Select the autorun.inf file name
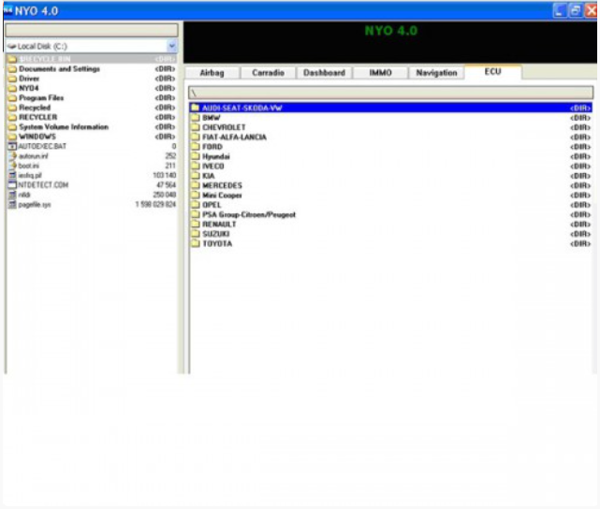Screen dimensions: 600x509 pos(34,156)
